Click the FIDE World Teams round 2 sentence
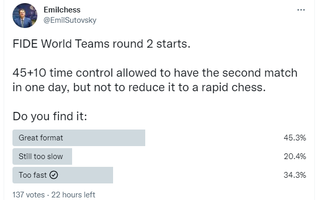The width and height of the screenshot is (319, 200). point(102,44)
